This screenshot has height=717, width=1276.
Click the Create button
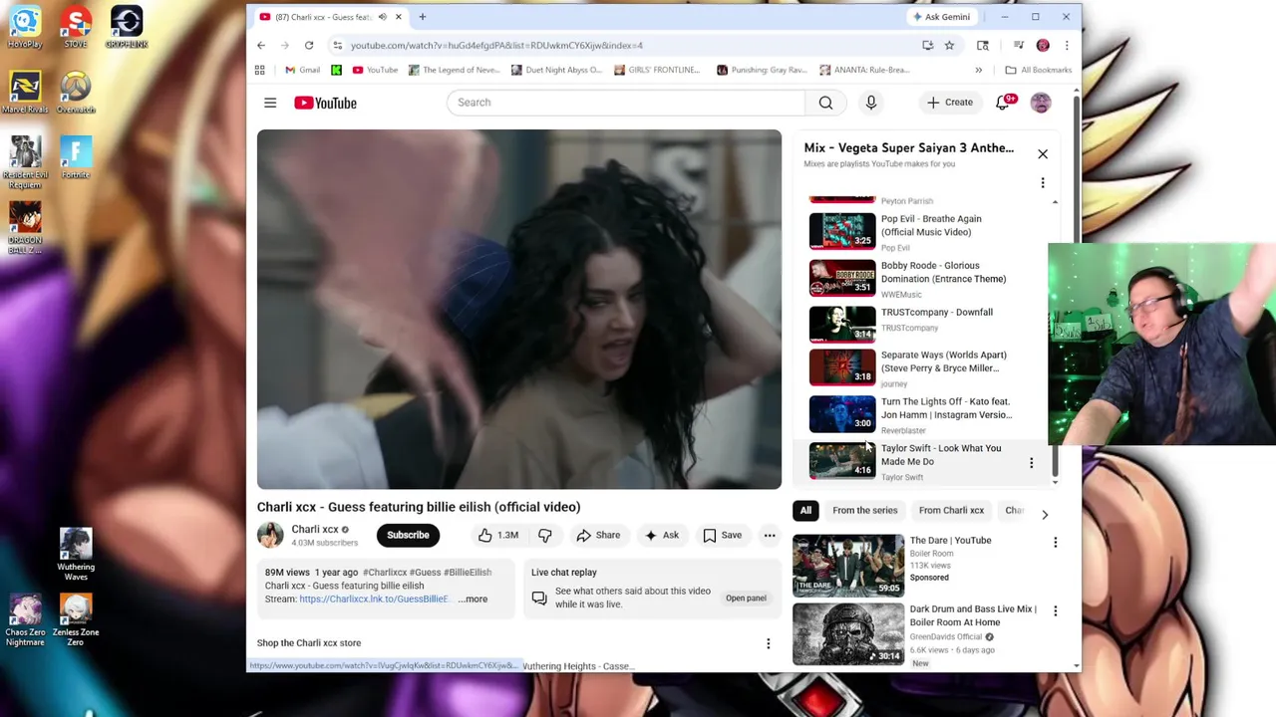point(949,103)
